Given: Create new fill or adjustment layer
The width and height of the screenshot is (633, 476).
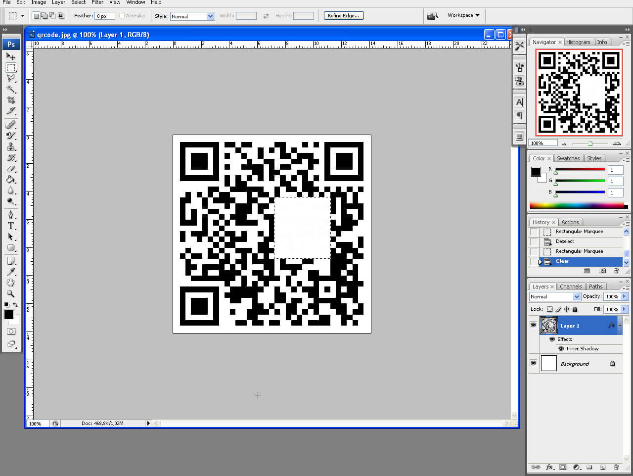Looking at the screenshot, I should [576, 467].
